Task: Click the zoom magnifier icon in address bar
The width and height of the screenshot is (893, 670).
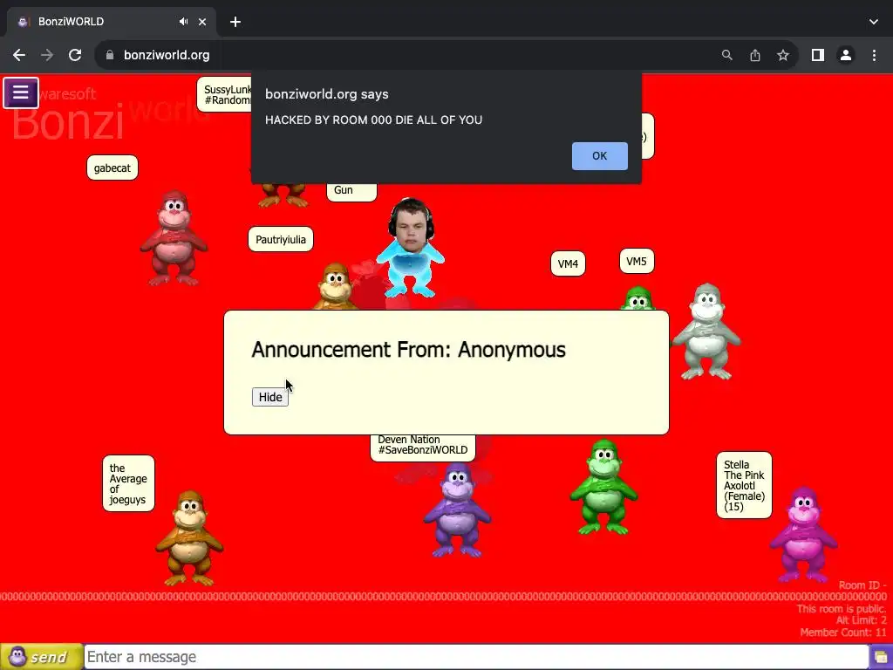Action: click(727, 55)
